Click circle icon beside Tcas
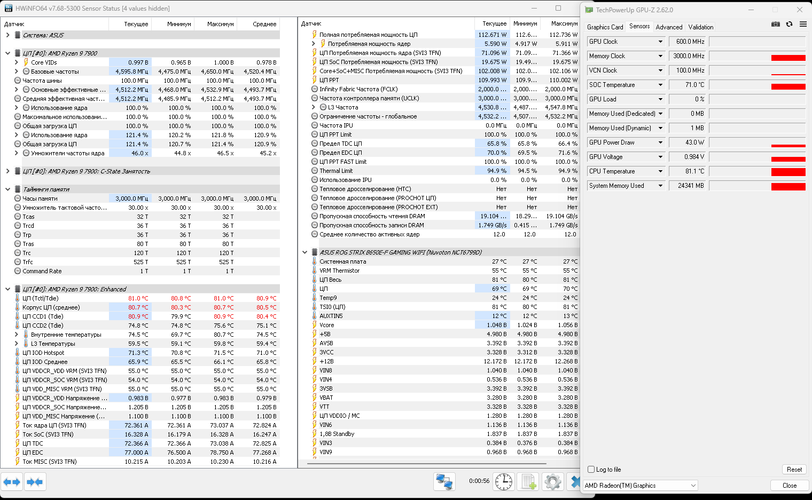Viewport: 812px width, 500px height. (x=18, y=217)
